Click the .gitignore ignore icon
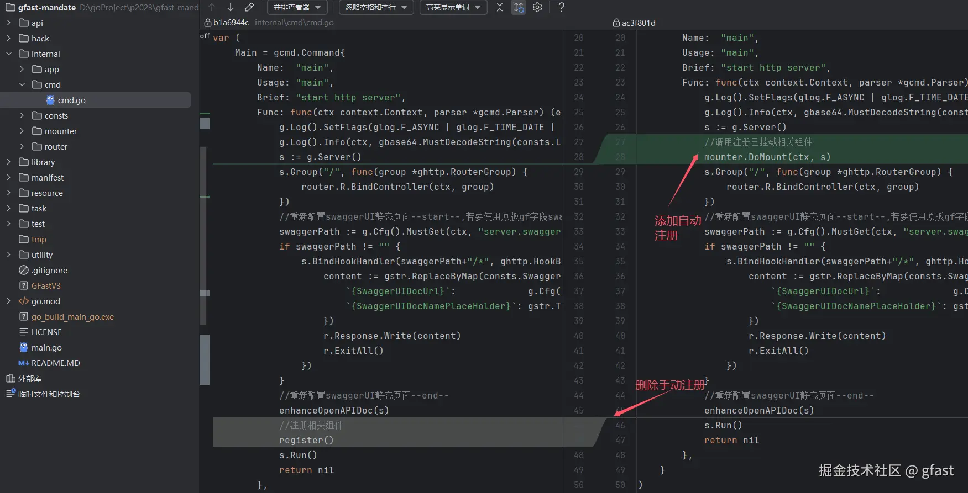Image resolution: width=968 pixels, height=493 pixels. point(24,270)
